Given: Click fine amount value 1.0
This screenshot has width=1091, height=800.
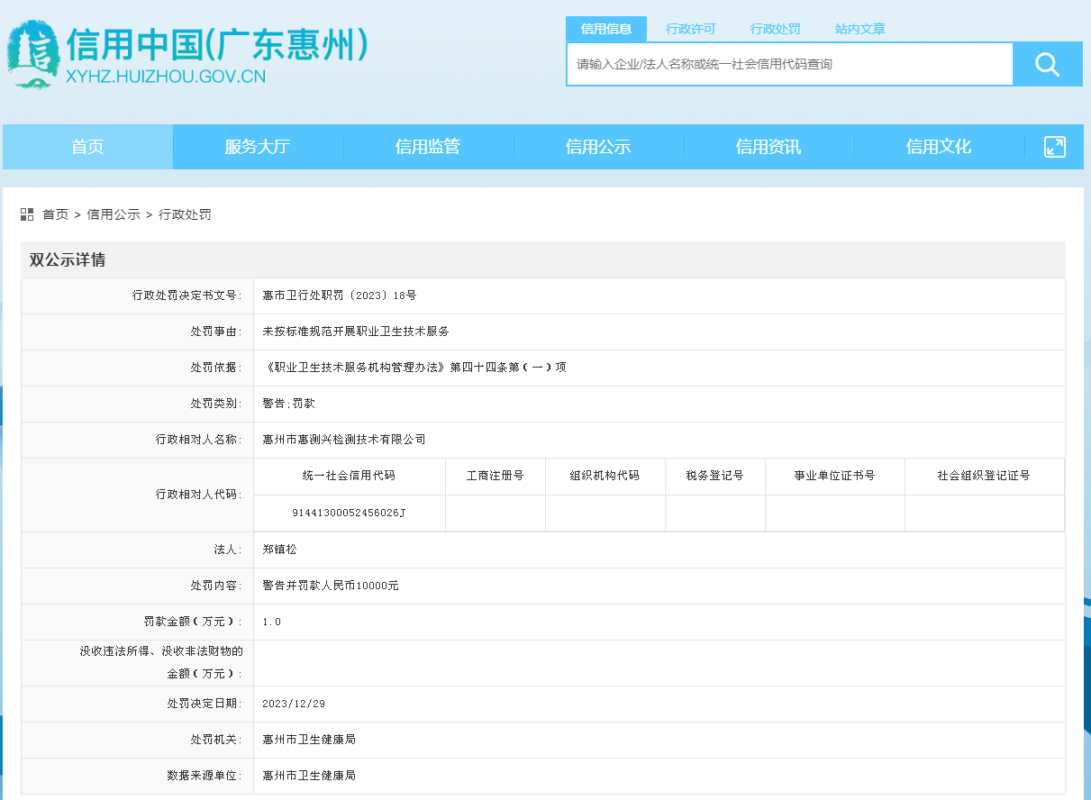Looking at the screenshot, I should click(272, 622).
